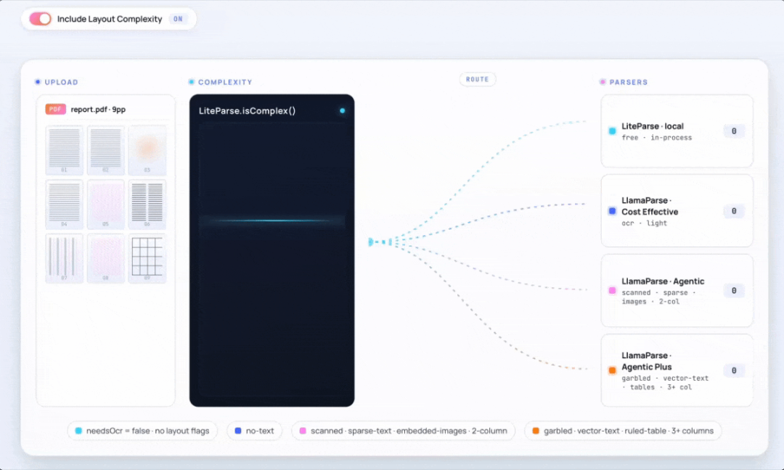Select page 09 table grid thumbnail
This screenshot has height=470, width=784.
147,258
